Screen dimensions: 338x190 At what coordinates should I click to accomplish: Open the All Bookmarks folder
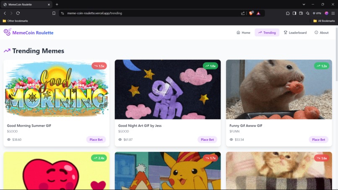point(324,21)
